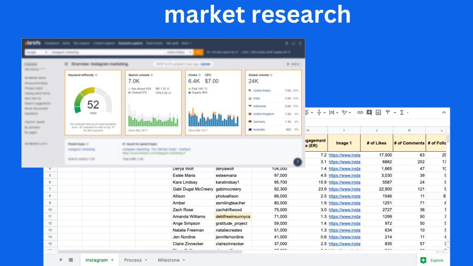Click the Sheets horizontal scrollbar
The image size is (473, 266).
tap(150, 252)
